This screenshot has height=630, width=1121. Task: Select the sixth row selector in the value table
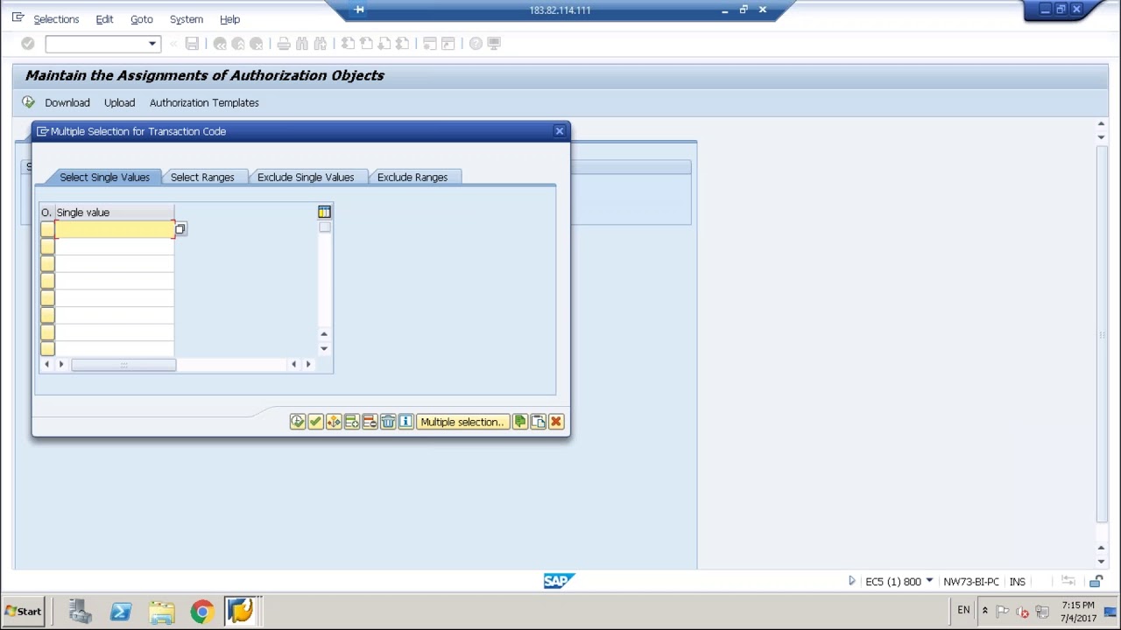(47, 315)
